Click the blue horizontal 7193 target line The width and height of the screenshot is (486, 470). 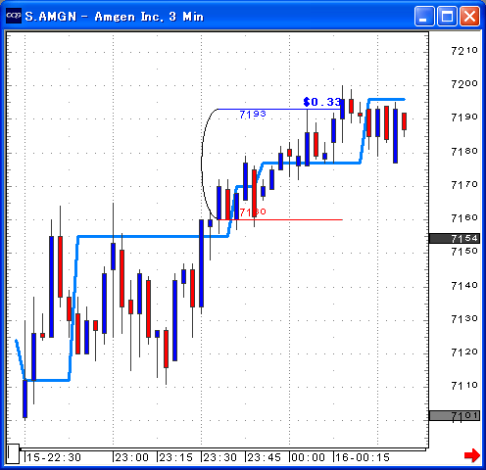(279, 109)
